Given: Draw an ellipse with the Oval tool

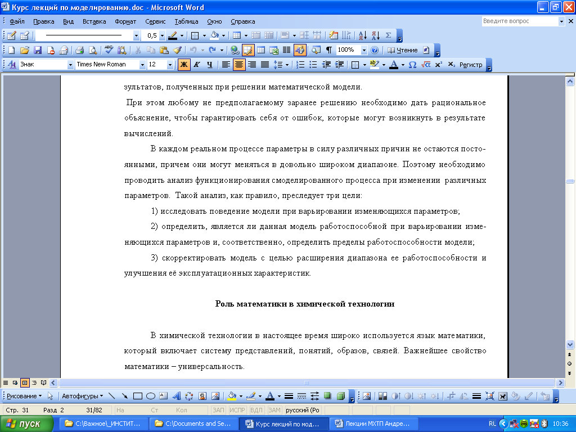Looking at the screenshot, I should coord(151,396).
